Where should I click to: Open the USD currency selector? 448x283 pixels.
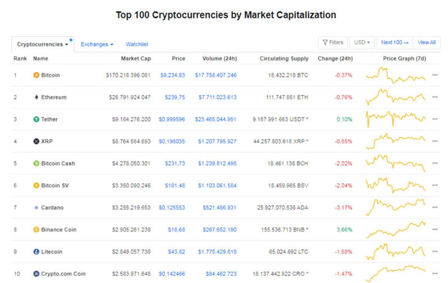pos(362,43)
